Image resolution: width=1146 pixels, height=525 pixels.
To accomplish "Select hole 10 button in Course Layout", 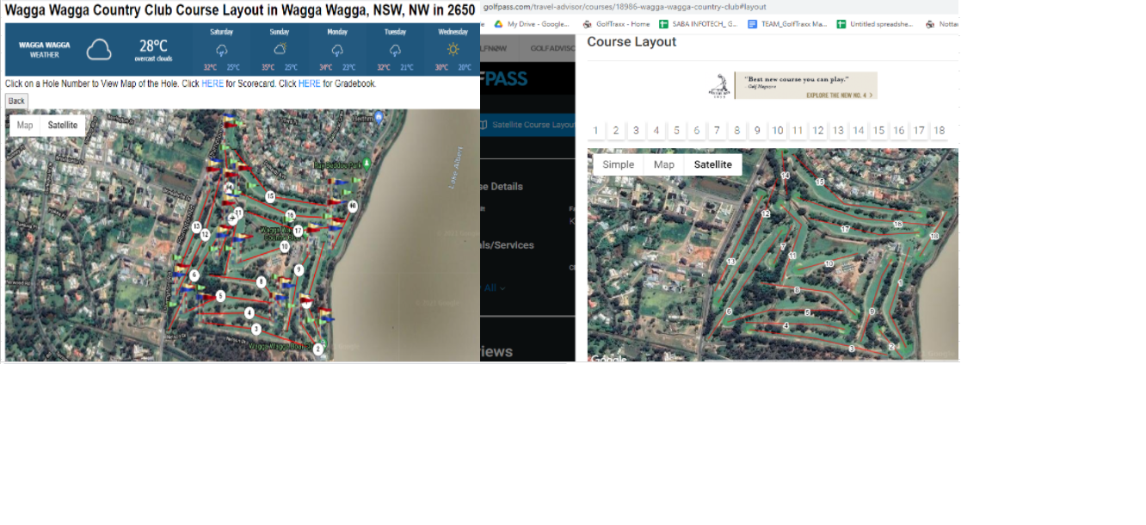I will click(x=778, y=131).
